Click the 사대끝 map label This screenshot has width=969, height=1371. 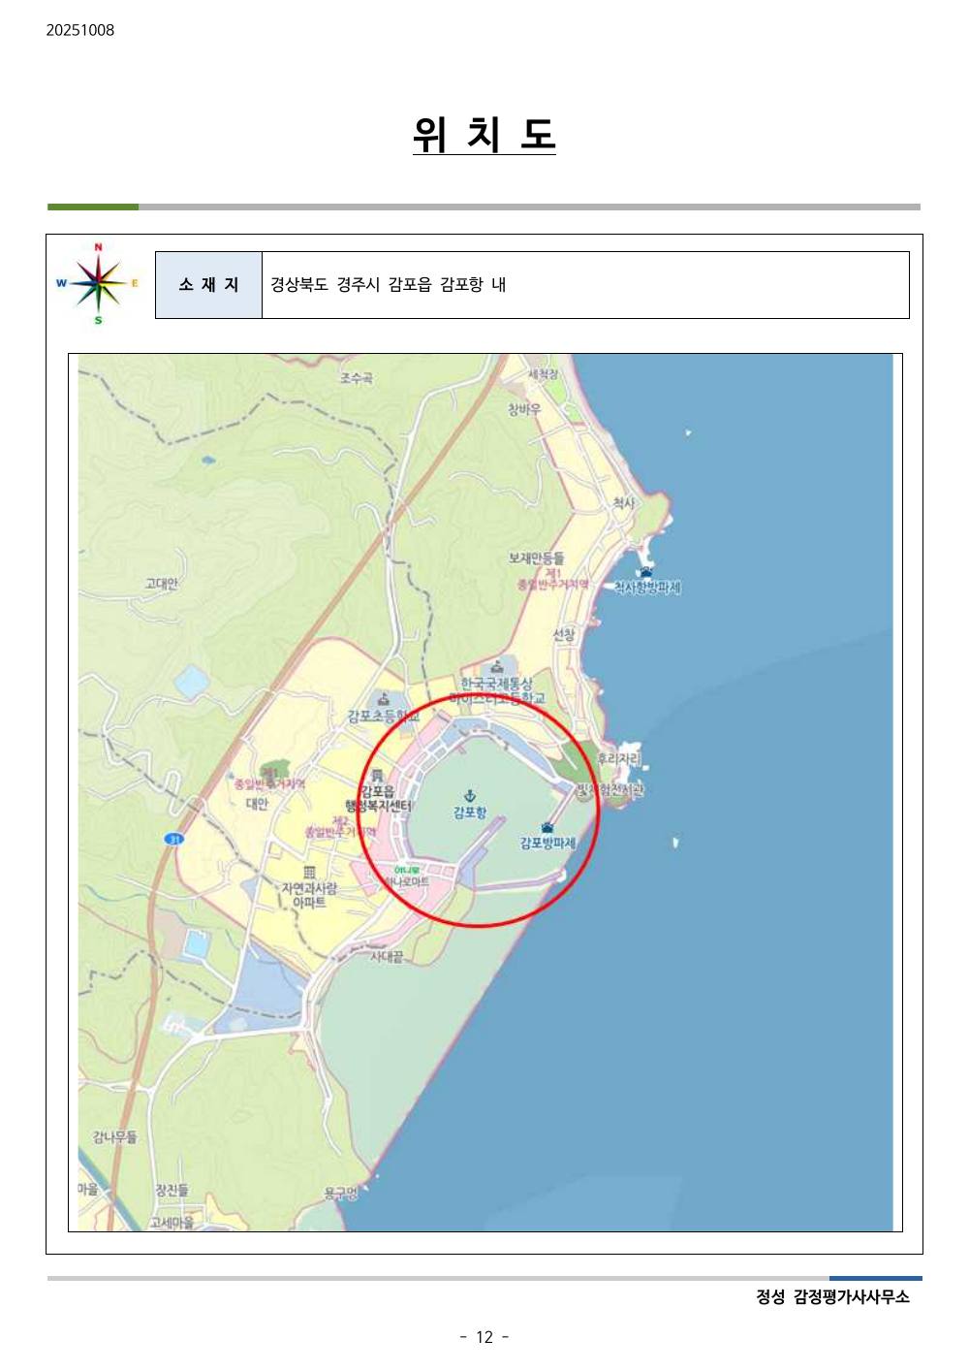387,957
